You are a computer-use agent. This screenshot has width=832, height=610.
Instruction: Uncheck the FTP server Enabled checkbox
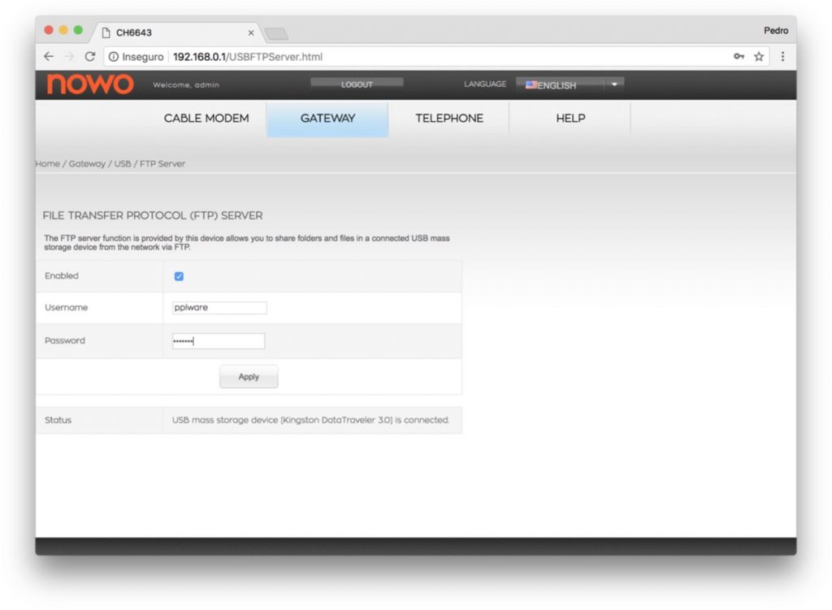click(x=179, y=275)
